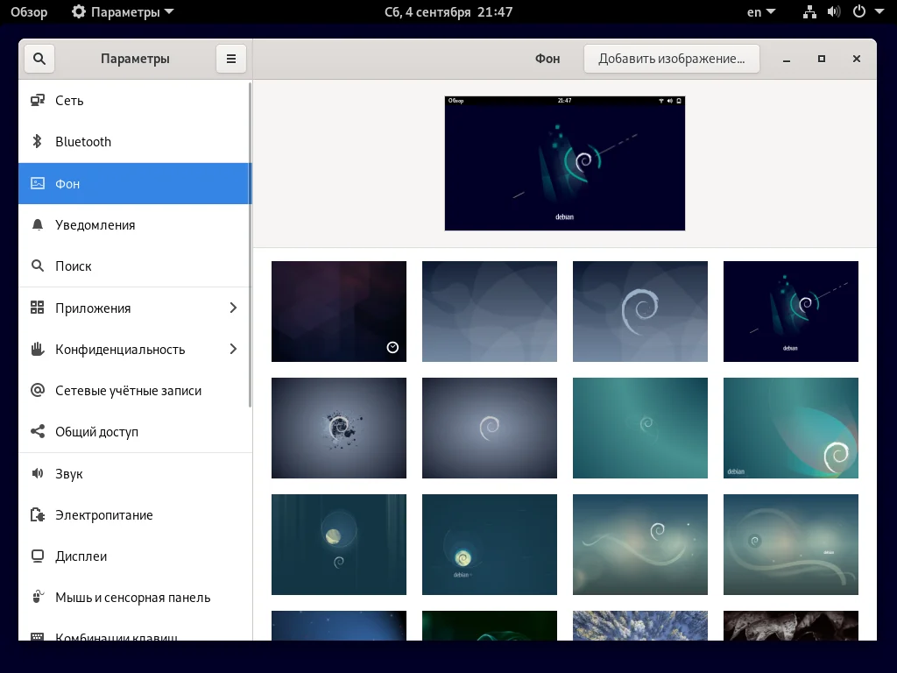Click the Bluetooth icon in the sidebar
897x673 pixels.
pyautogui.click(x=37, y=141)
